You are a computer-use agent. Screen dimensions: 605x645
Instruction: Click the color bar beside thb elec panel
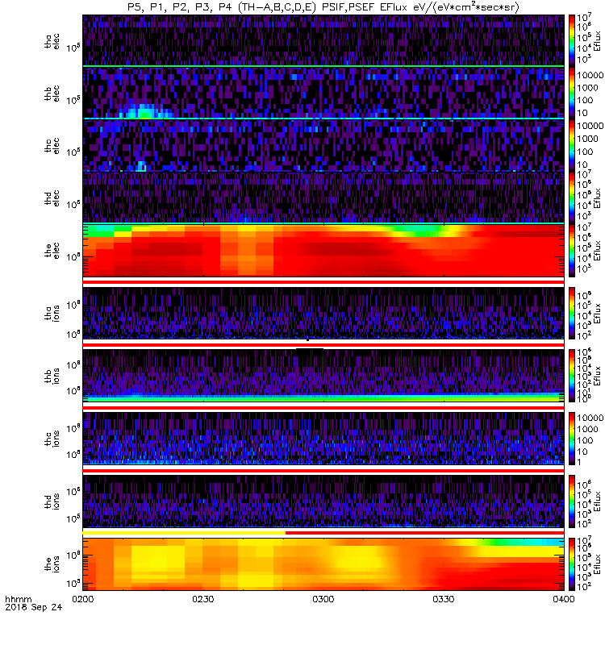point(572,93)
